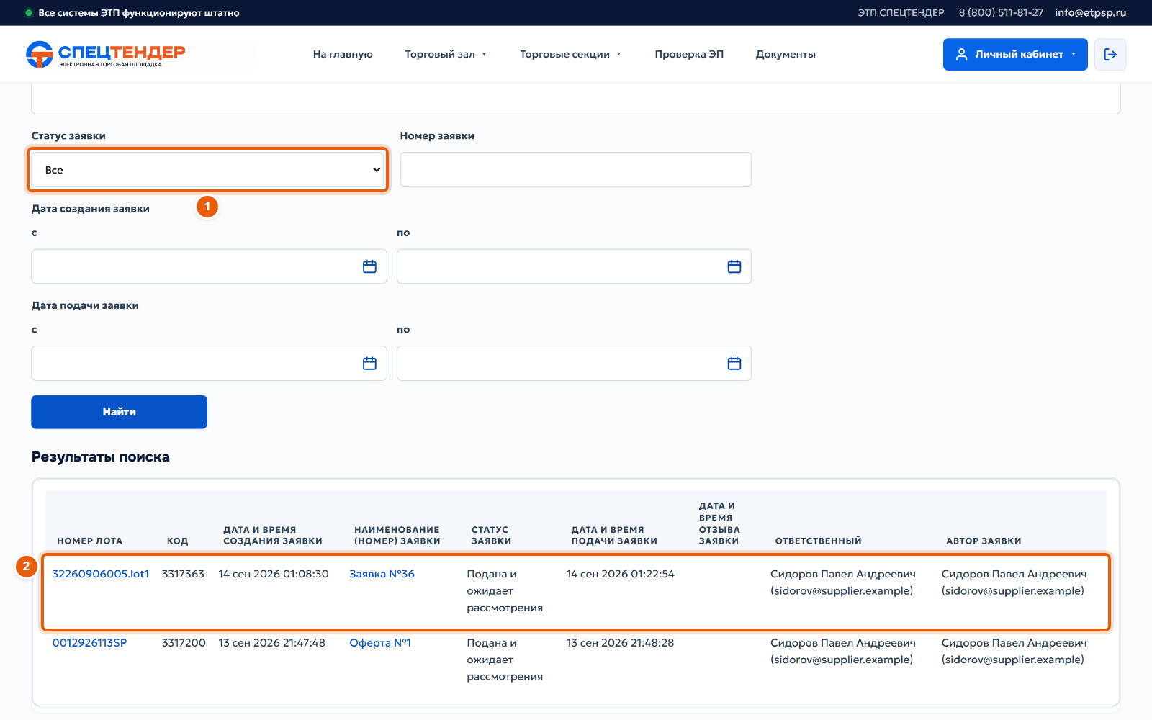Open lot 0012926113SP link

(89, 643)
